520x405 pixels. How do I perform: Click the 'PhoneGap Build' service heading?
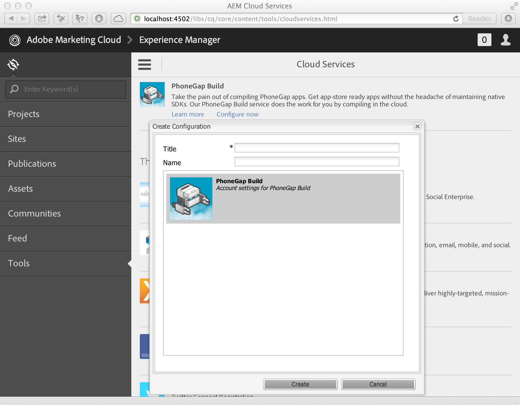pos(198,86)
